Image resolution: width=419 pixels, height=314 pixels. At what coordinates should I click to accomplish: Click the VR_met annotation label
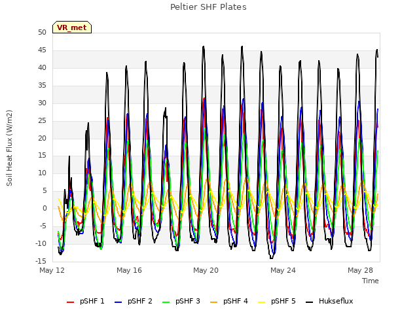[x=72, y=27]
